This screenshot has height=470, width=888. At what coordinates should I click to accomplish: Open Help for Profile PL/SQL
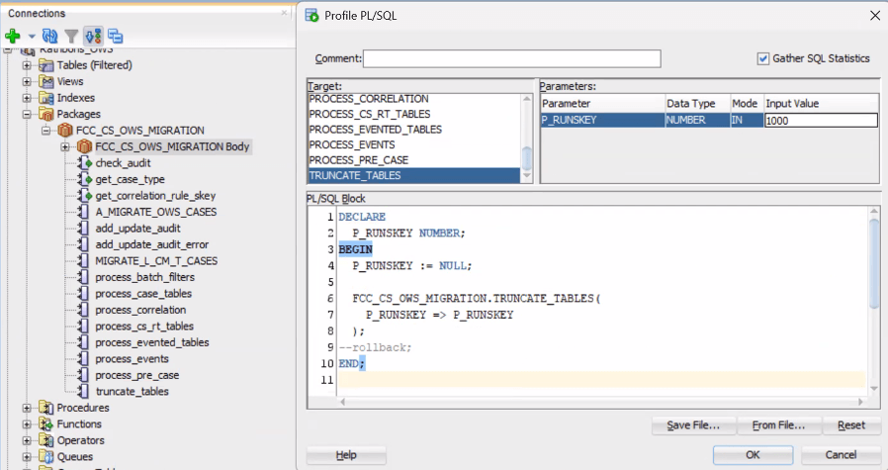coord(346,455)
